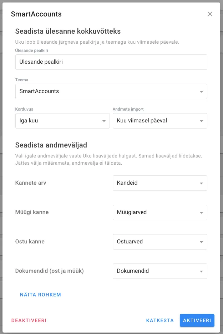Open the Müügiarved mapping for Müügi kanne
Viewport: 223px width, 334px height.
tap(160, 212)
